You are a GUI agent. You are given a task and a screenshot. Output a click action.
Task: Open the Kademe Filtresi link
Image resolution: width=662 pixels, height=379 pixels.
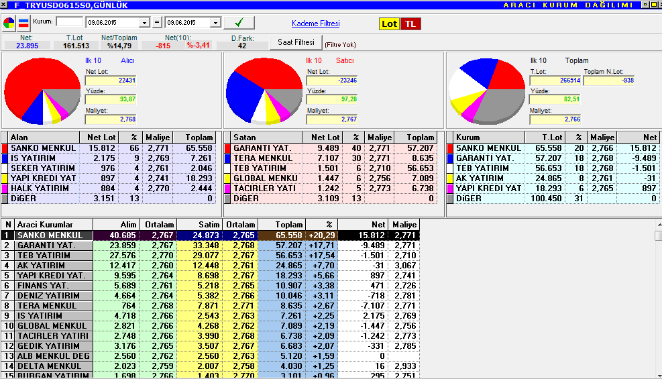click(x=315, y=23)
